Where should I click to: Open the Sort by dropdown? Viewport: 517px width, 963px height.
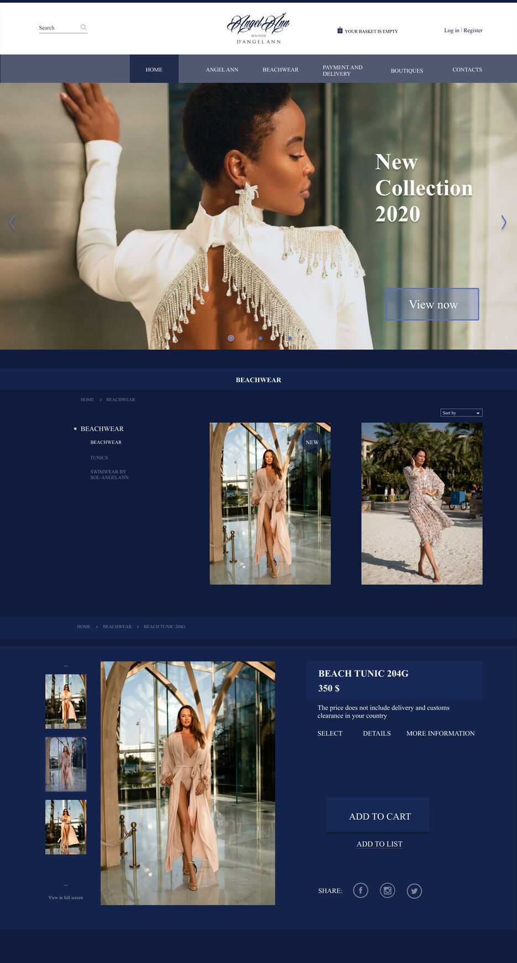click(461, 413)
